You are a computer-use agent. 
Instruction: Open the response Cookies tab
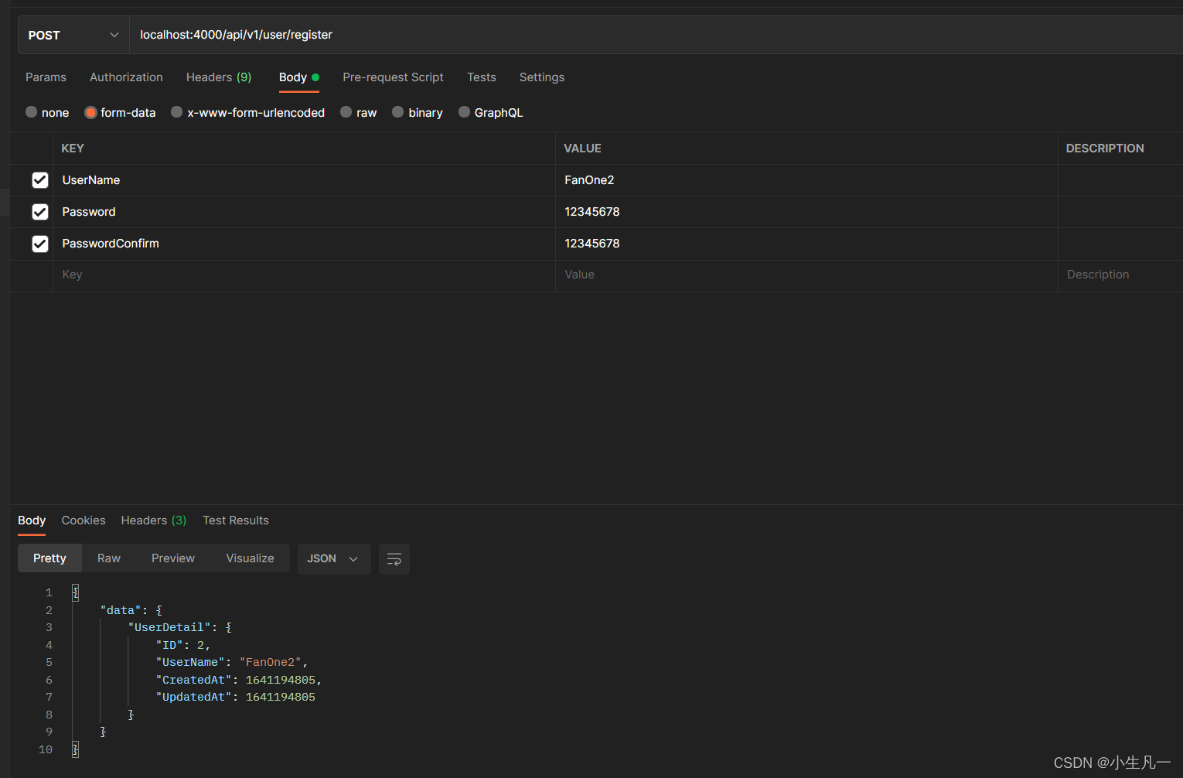click(x=84, y=520)
